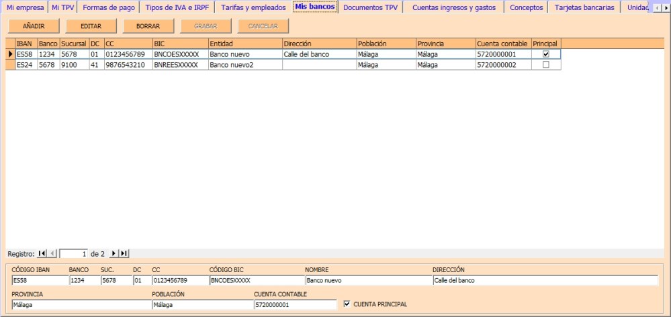This screenshot has height=317, width=671.
Task: Check Principal checkbox for ES24 row
Action: pyautogui.click(x=545, y=65)
